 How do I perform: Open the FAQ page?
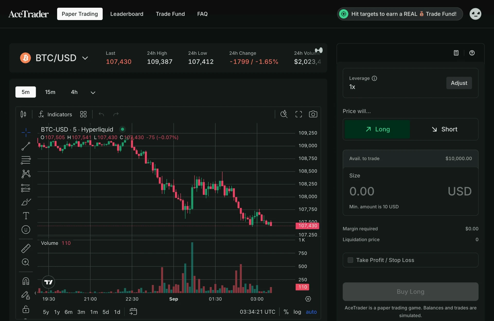tap(202, 14)
